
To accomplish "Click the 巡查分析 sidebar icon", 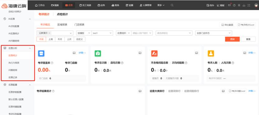I will [x=5, y=48].
